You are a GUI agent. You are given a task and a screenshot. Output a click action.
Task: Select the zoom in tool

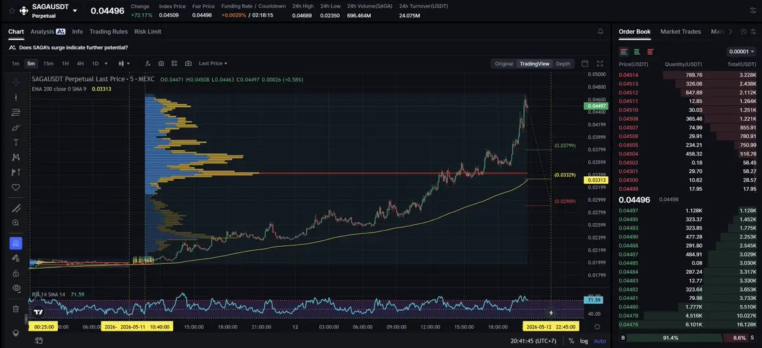pos(16,222)
